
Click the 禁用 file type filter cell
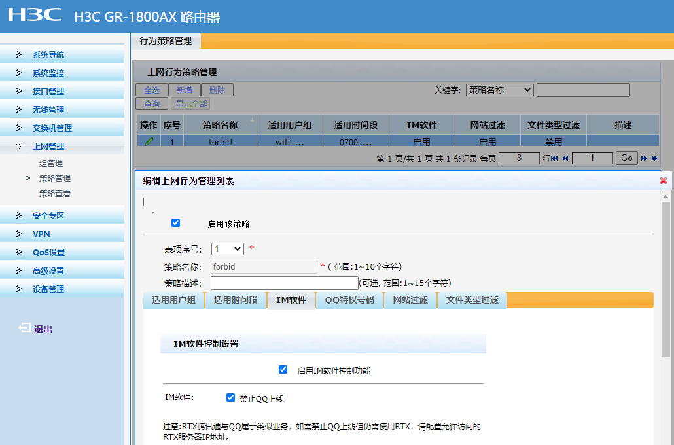pos(554,141)
